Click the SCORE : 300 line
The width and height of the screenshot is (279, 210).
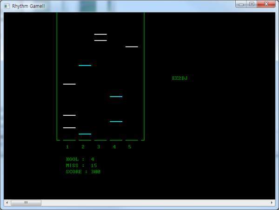[x=83, y=172]
